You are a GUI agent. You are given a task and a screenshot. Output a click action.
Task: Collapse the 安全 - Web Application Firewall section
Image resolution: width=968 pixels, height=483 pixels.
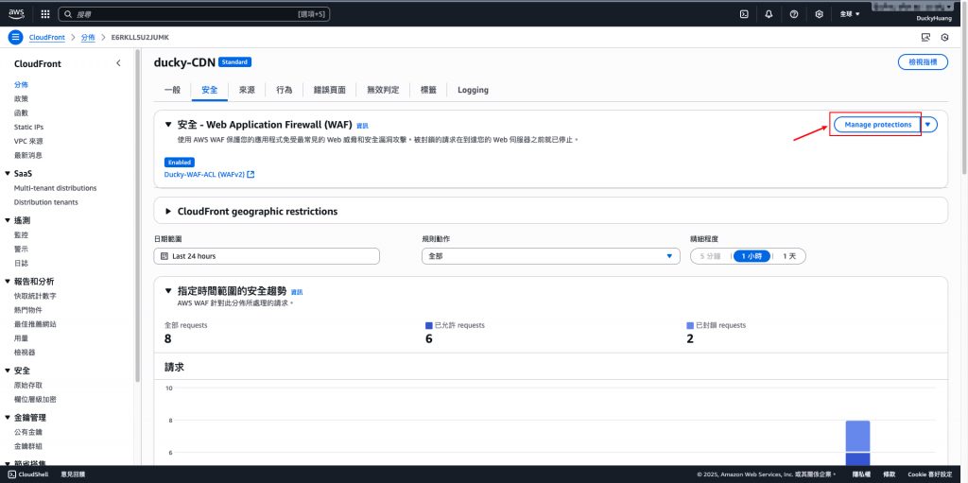(168, 124)
